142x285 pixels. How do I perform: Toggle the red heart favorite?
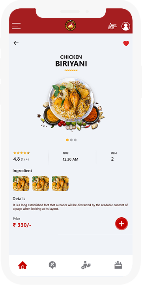126,44
